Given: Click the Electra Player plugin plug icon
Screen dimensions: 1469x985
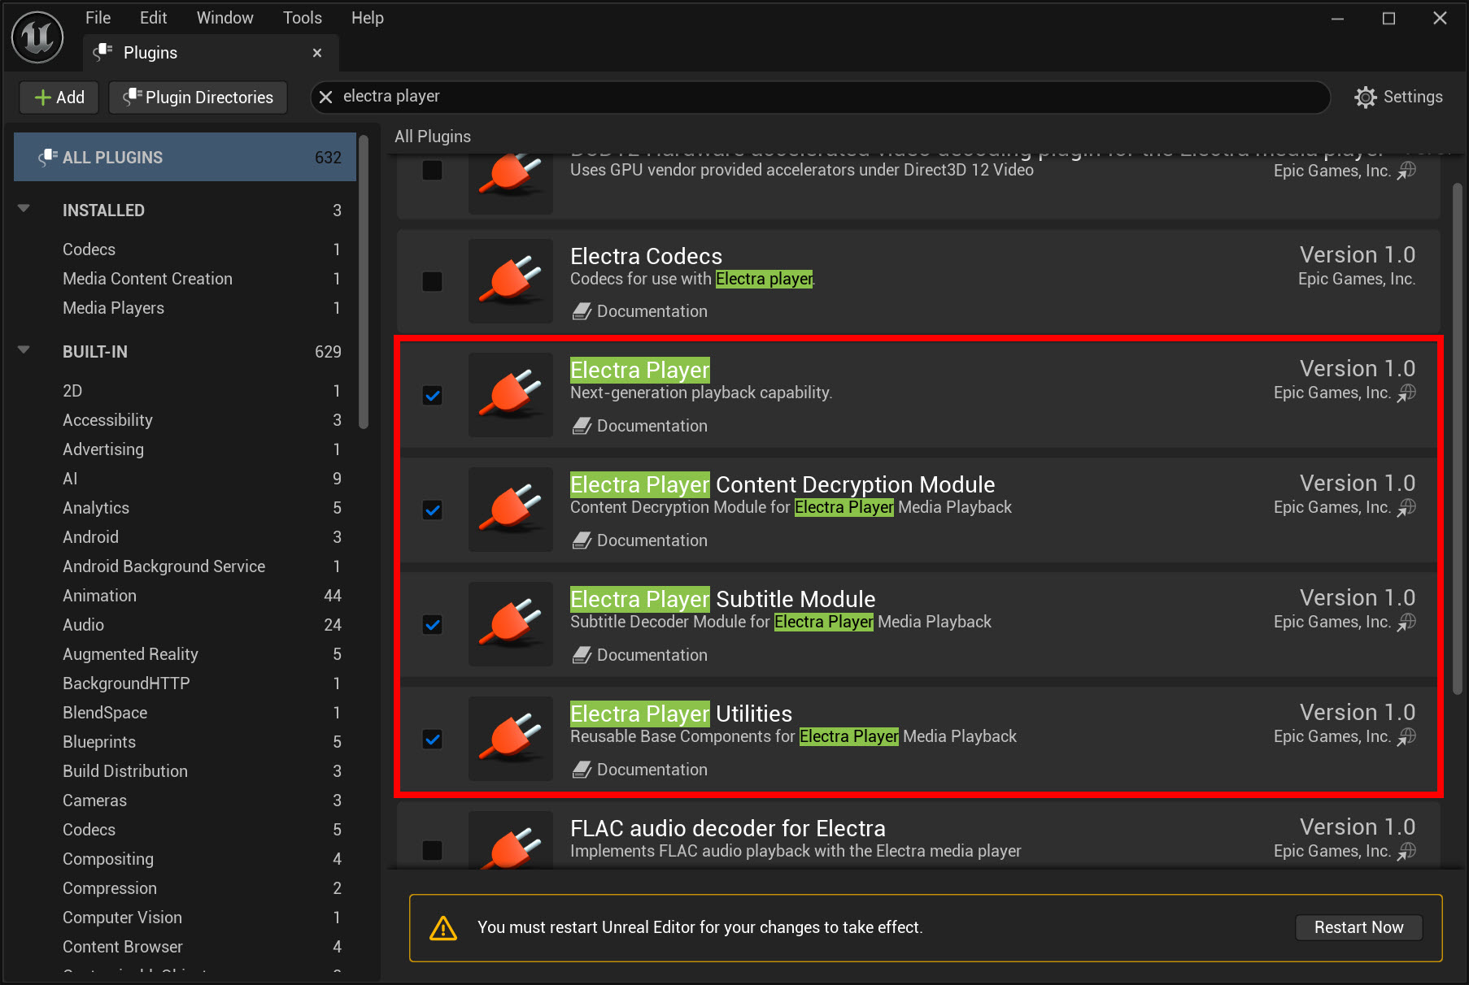Looking at the screenshot, I should click(511, 396).
